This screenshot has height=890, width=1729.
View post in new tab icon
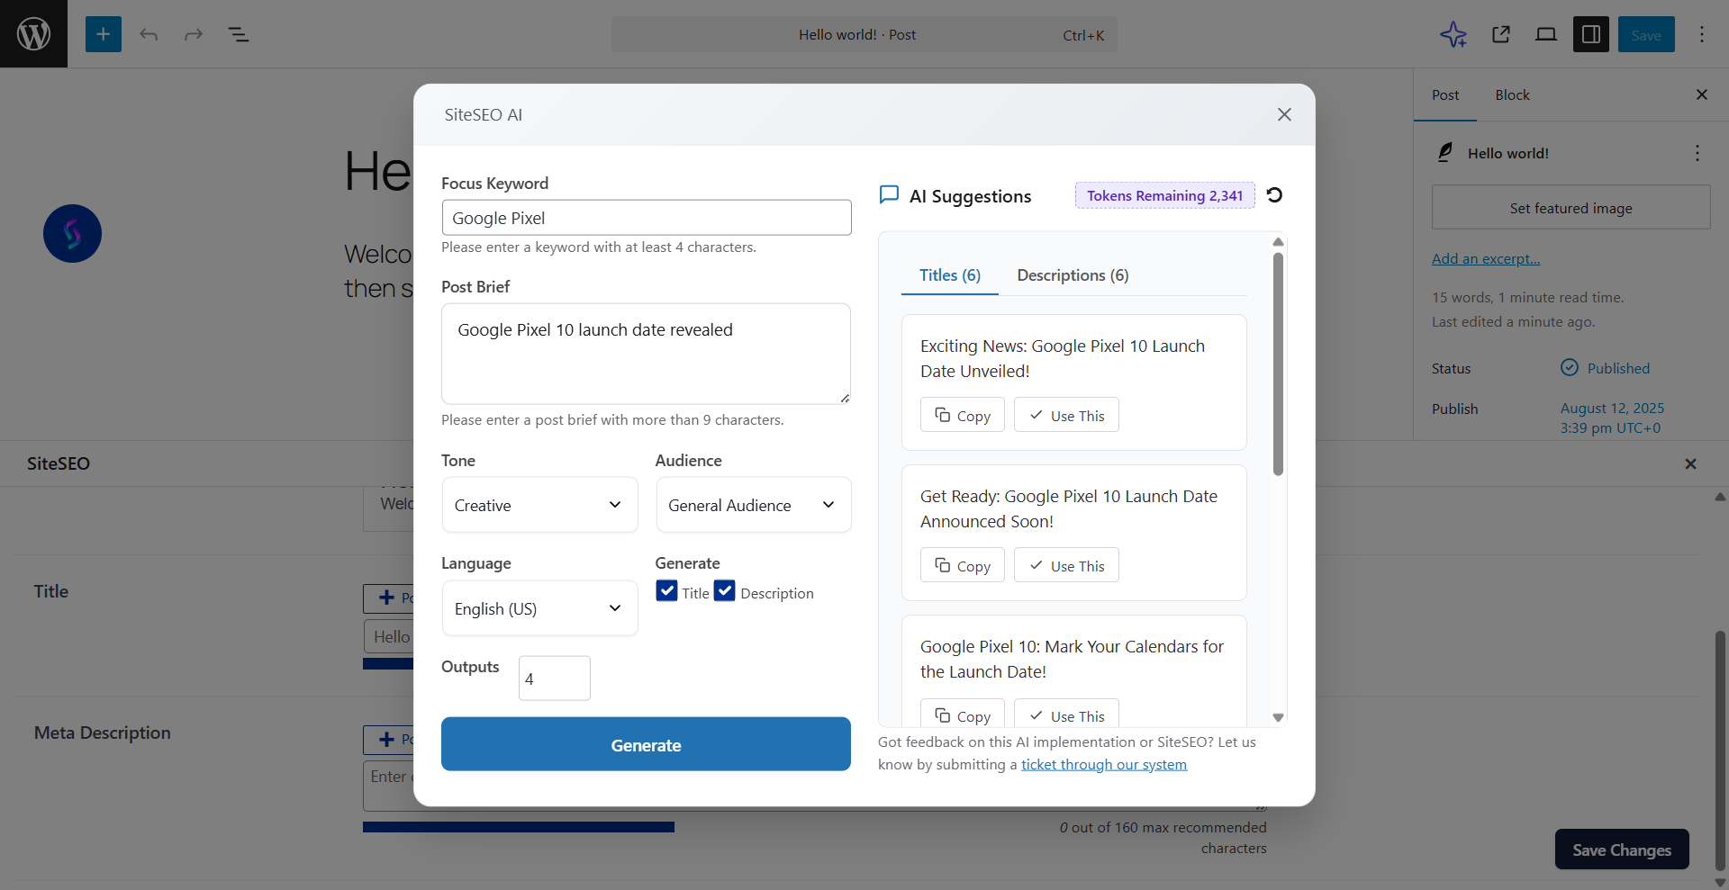click(1501, 34)
